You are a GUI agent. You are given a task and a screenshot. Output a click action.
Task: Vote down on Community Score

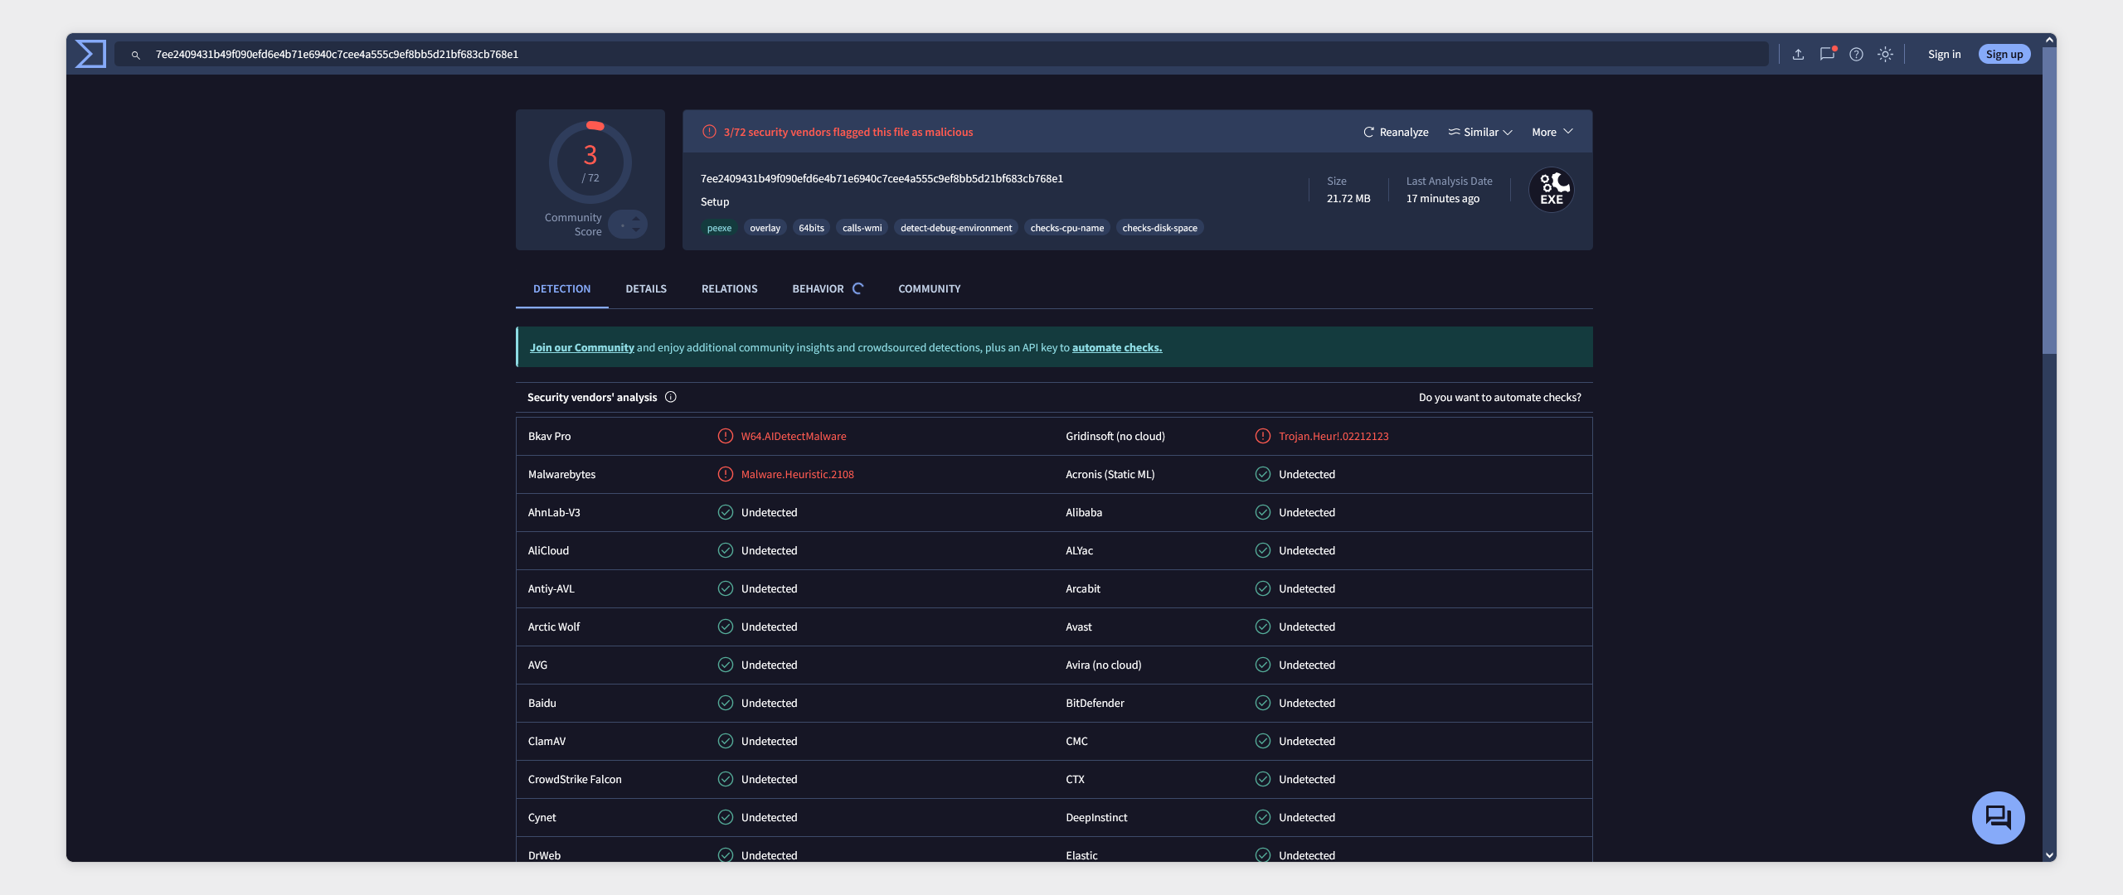pyautogui.click(x=636, y=230)
